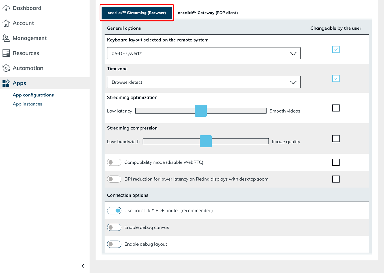384x273 pixels.
Task: Uncheck user-changeable for keyboard layout
Action: tap(336, 49)
